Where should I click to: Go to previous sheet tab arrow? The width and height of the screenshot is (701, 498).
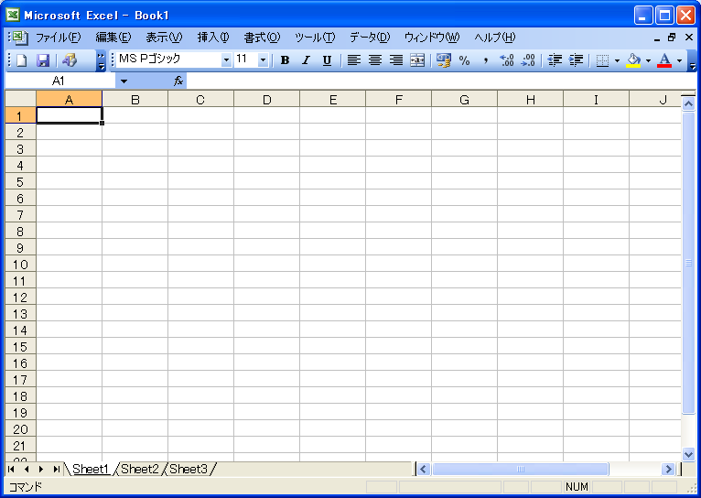point(27,469)
